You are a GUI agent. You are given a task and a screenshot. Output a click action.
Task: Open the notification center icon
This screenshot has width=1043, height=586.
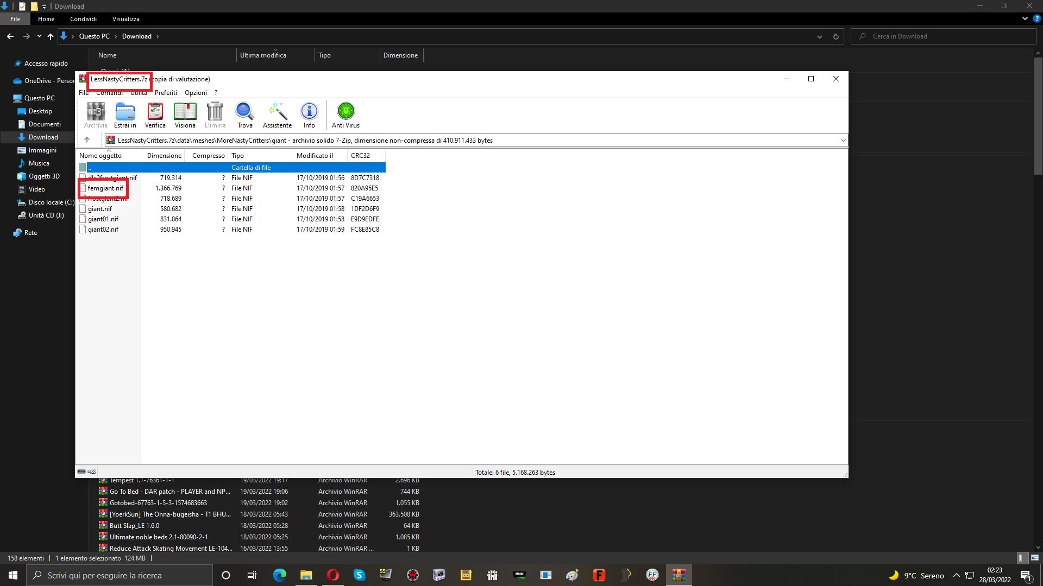(x=1026, y=575)
